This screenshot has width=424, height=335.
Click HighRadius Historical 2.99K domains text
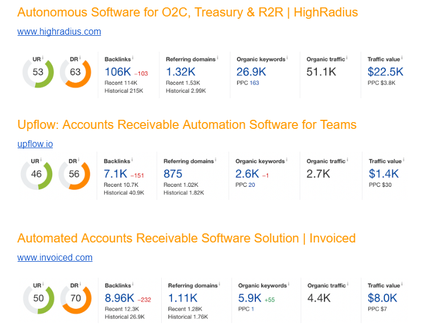(186, 91)
